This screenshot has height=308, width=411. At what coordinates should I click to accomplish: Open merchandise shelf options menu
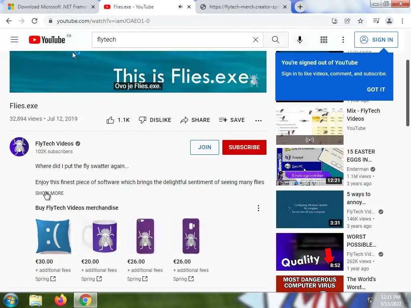(x=258, y=208)
